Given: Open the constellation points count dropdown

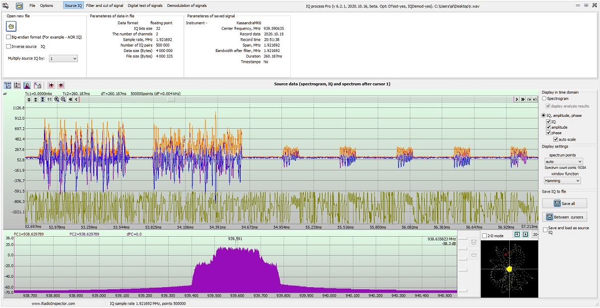Looking at the screenshot, I should coord(535,235).
